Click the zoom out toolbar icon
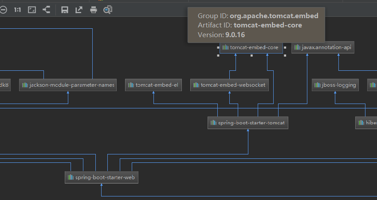 point(3,10)
